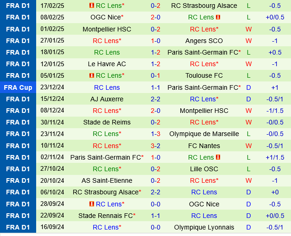Click Stade de Reims team name
The image size is (291, 236).
[107, 122]
